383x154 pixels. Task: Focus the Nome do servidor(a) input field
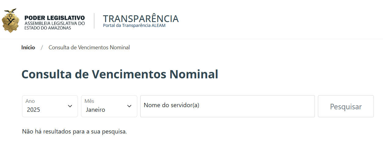point(227,106)
